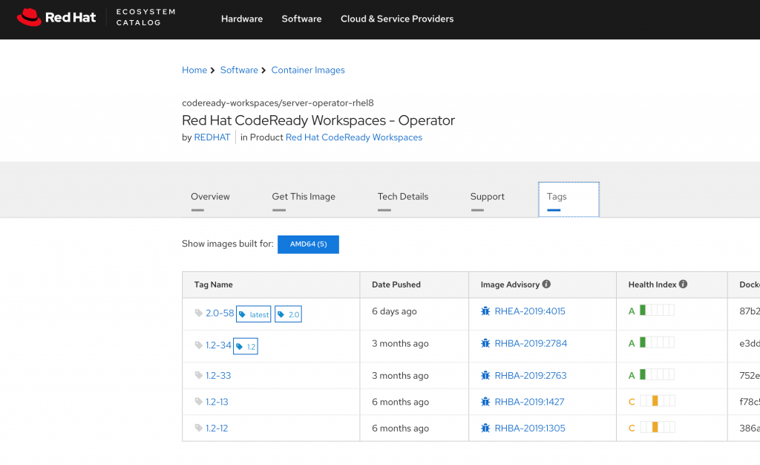Click the tag icon beside 2.0-58
Image resolution: width=760 pixels, height=465 pixels.
tap(198, 313)
